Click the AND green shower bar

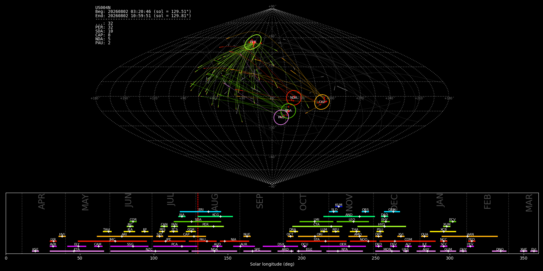coord(349,216)
